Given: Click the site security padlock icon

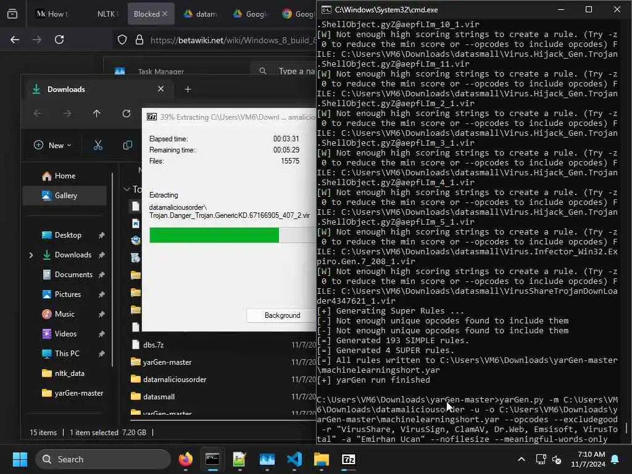Looking at the screenshot, I should [139, 40].
